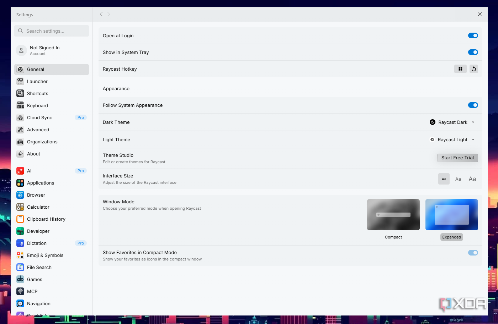Image resolution: width=498 pixels, height=324 pixels.
Task: Open the Light Theme dropdown
Action: tap(452, 139)
